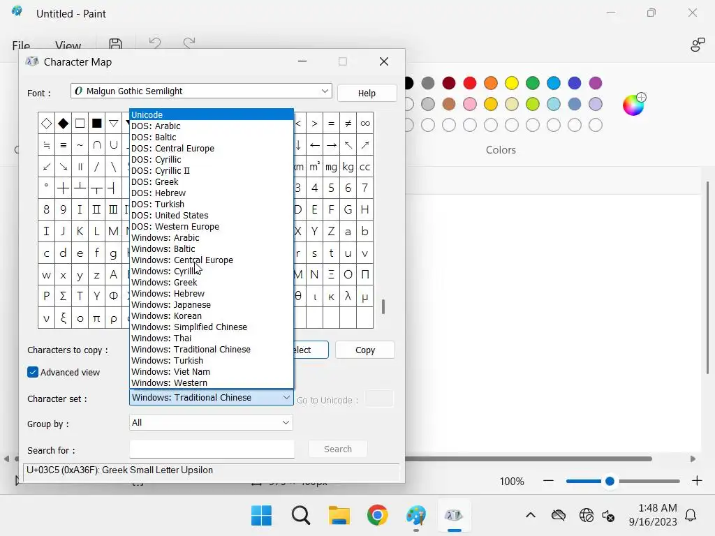Select the 'kg' unit character

[x=348, y=167]
